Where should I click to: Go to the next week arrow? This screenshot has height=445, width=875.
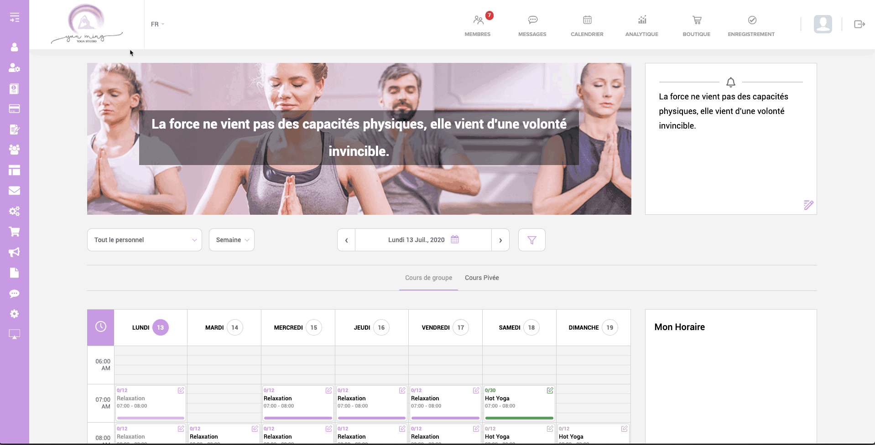coord(500,240)
